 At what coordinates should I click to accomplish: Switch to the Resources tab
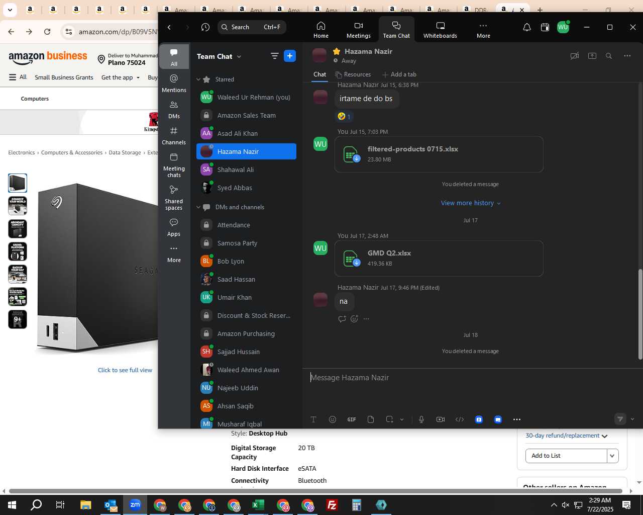[353, 74]
